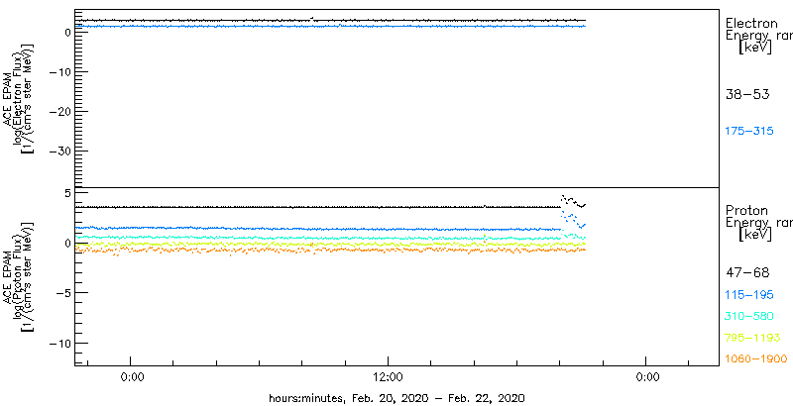This screenshot has height=406, width=793.
Task: Click the 310-580 proton energy legend label
Action: [x=749, y=316]
